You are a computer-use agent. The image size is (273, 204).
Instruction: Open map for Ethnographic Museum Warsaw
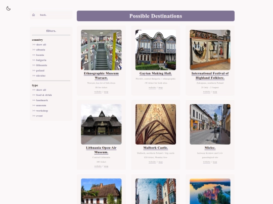tap(106, 92)
